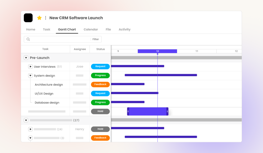This screenshot has height=153, width=263.
Task: Select the 'Architecture design' subtask
Action: 49,85
